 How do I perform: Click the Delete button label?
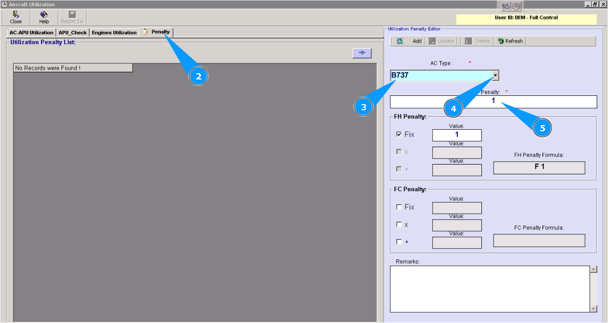click(483, 41)
